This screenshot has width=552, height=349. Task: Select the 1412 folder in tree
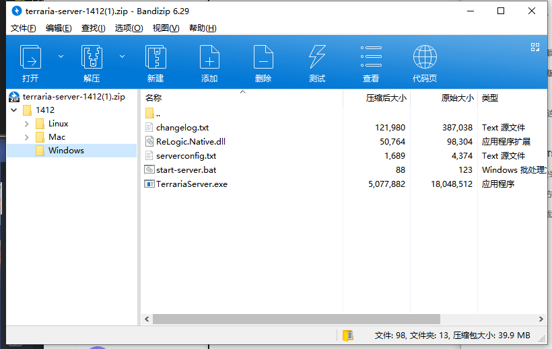point(45,110)
